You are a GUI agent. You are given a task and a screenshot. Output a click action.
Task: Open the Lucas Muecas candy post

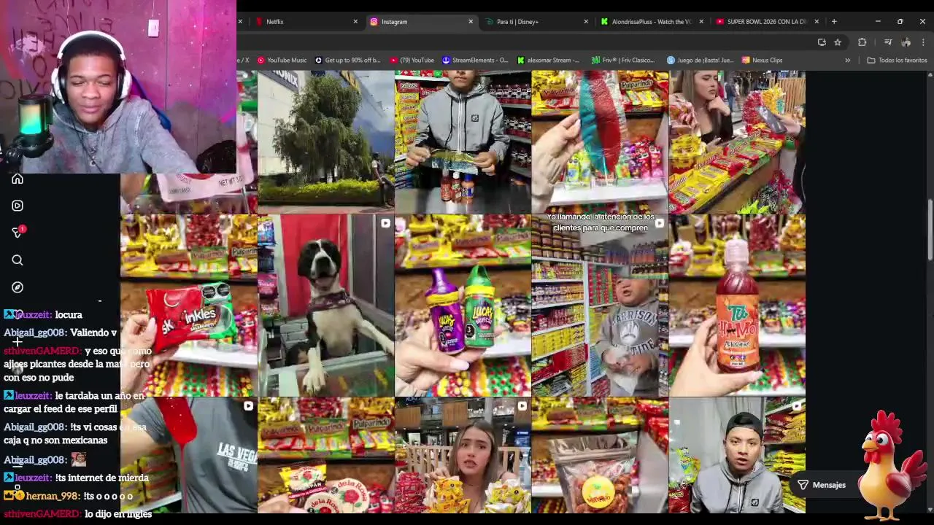pos(463,306)
